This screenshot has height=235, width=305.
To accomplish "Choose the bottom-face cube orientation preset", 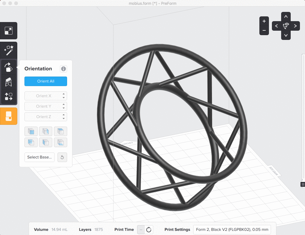I will (61, 142).
